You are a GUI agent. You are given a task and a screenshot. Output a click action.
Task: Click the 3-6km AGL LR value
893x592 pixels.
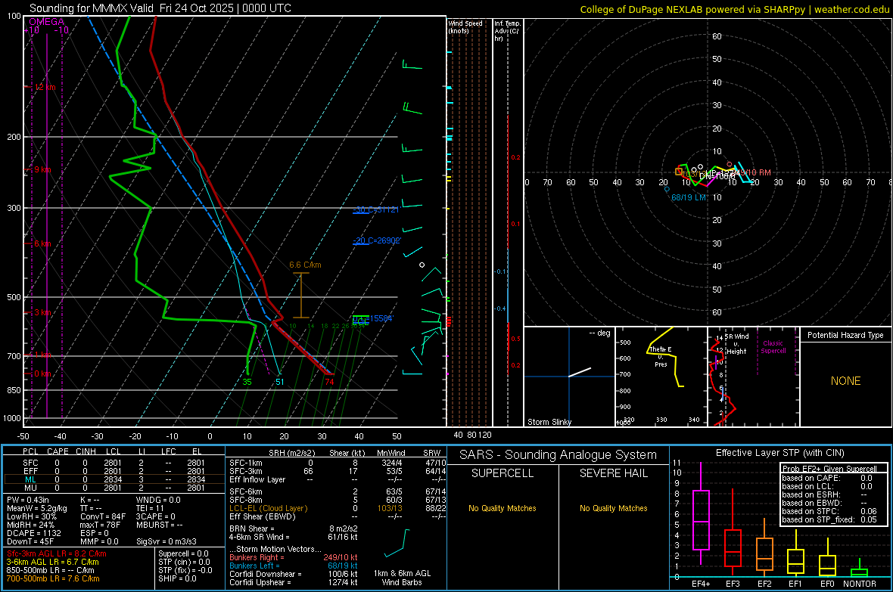click(x=52, y=562)
